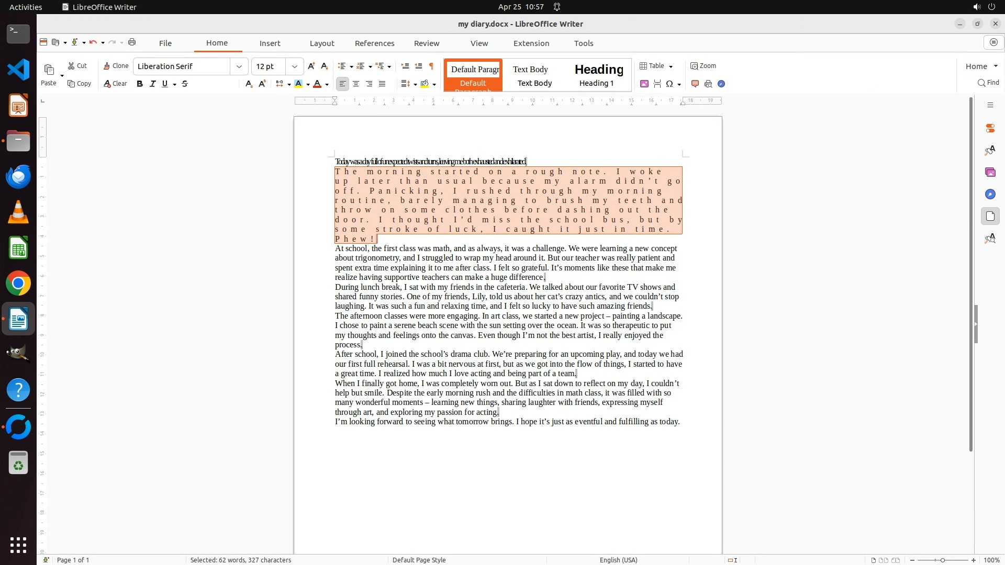This screenshot has height=565, width=1005.
Task: Increase font size icon
Action: tap(311, 66)
